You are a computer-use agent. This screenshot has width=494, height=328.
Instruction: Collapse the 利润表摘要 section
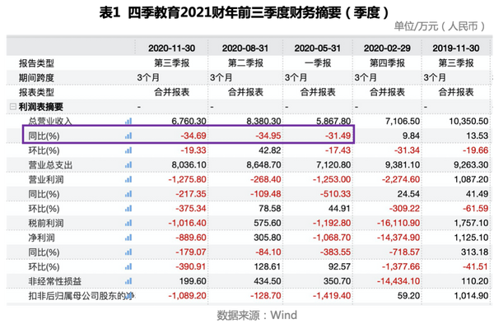pyautogui.click(x=13, y=107)
